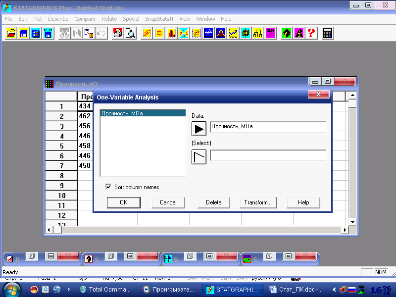This screenshot has width=396, height=297.
Task: Close the One-Variable Analysis dialog
Action: pyautogui.click(x=318, y=94)
